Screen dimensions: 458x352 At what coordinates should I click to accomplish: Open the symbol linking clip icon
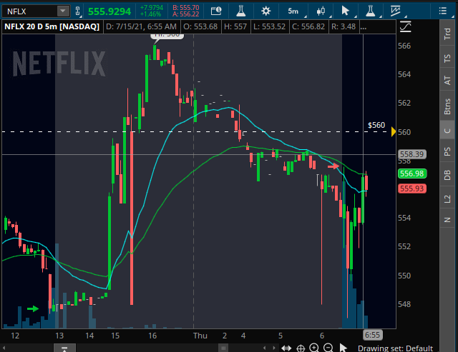[x=78, y=11]
